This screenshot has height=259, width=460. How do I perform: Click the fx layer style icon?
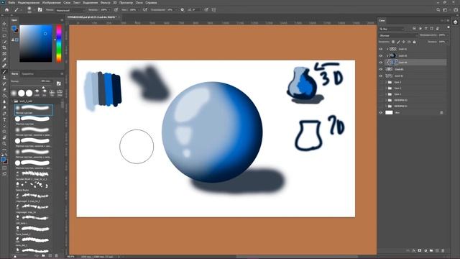pos(414,250)
